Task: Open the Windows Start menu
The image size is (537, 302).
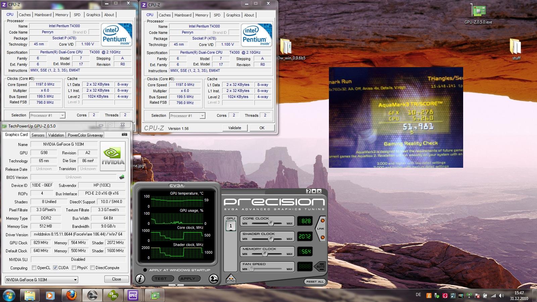Action: pyautogui.click(x=9, y=295)
